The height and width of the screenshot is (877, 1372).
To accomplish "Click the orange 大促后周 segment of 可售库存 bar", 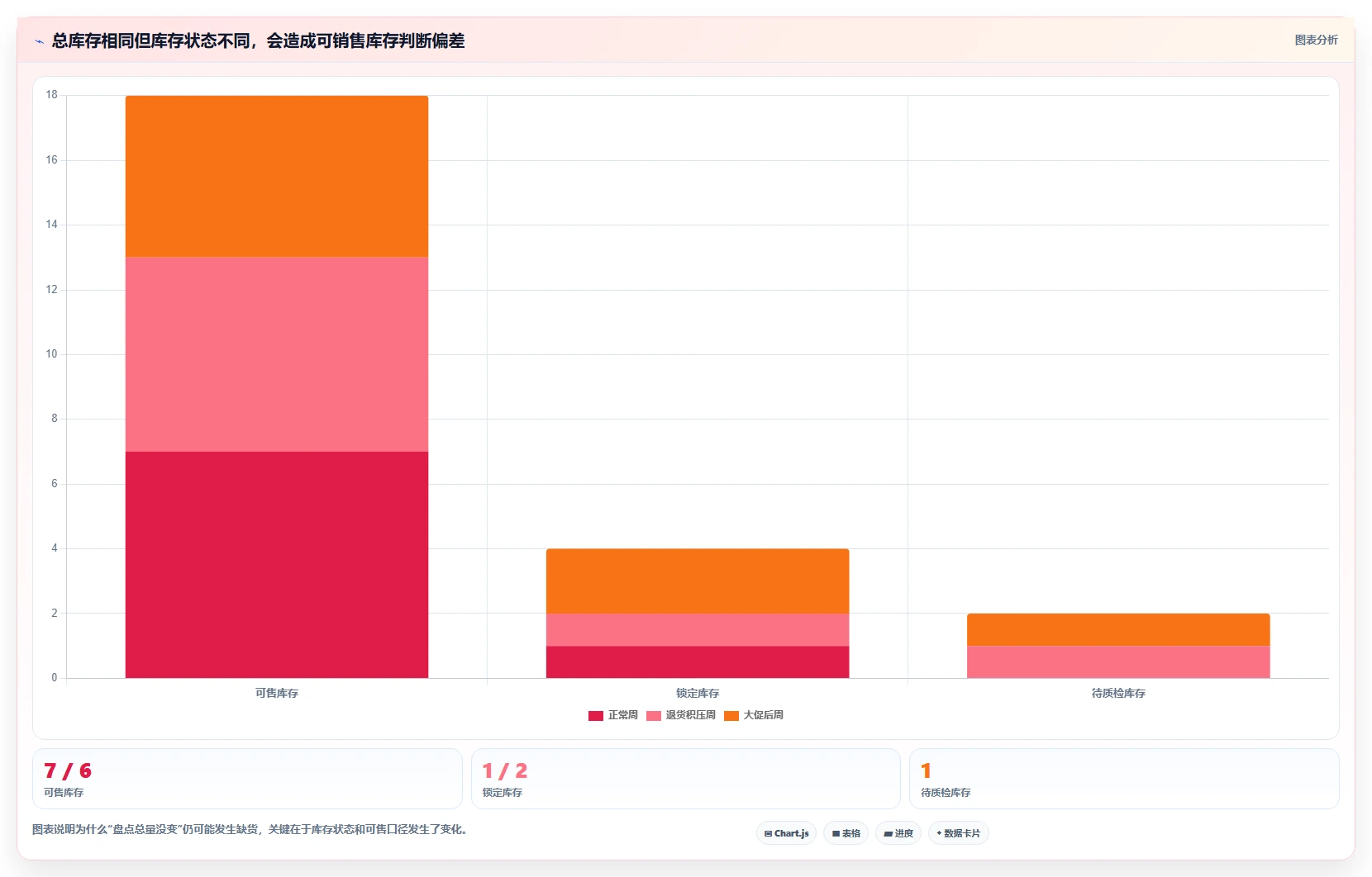I will click(x=277, y=176).
